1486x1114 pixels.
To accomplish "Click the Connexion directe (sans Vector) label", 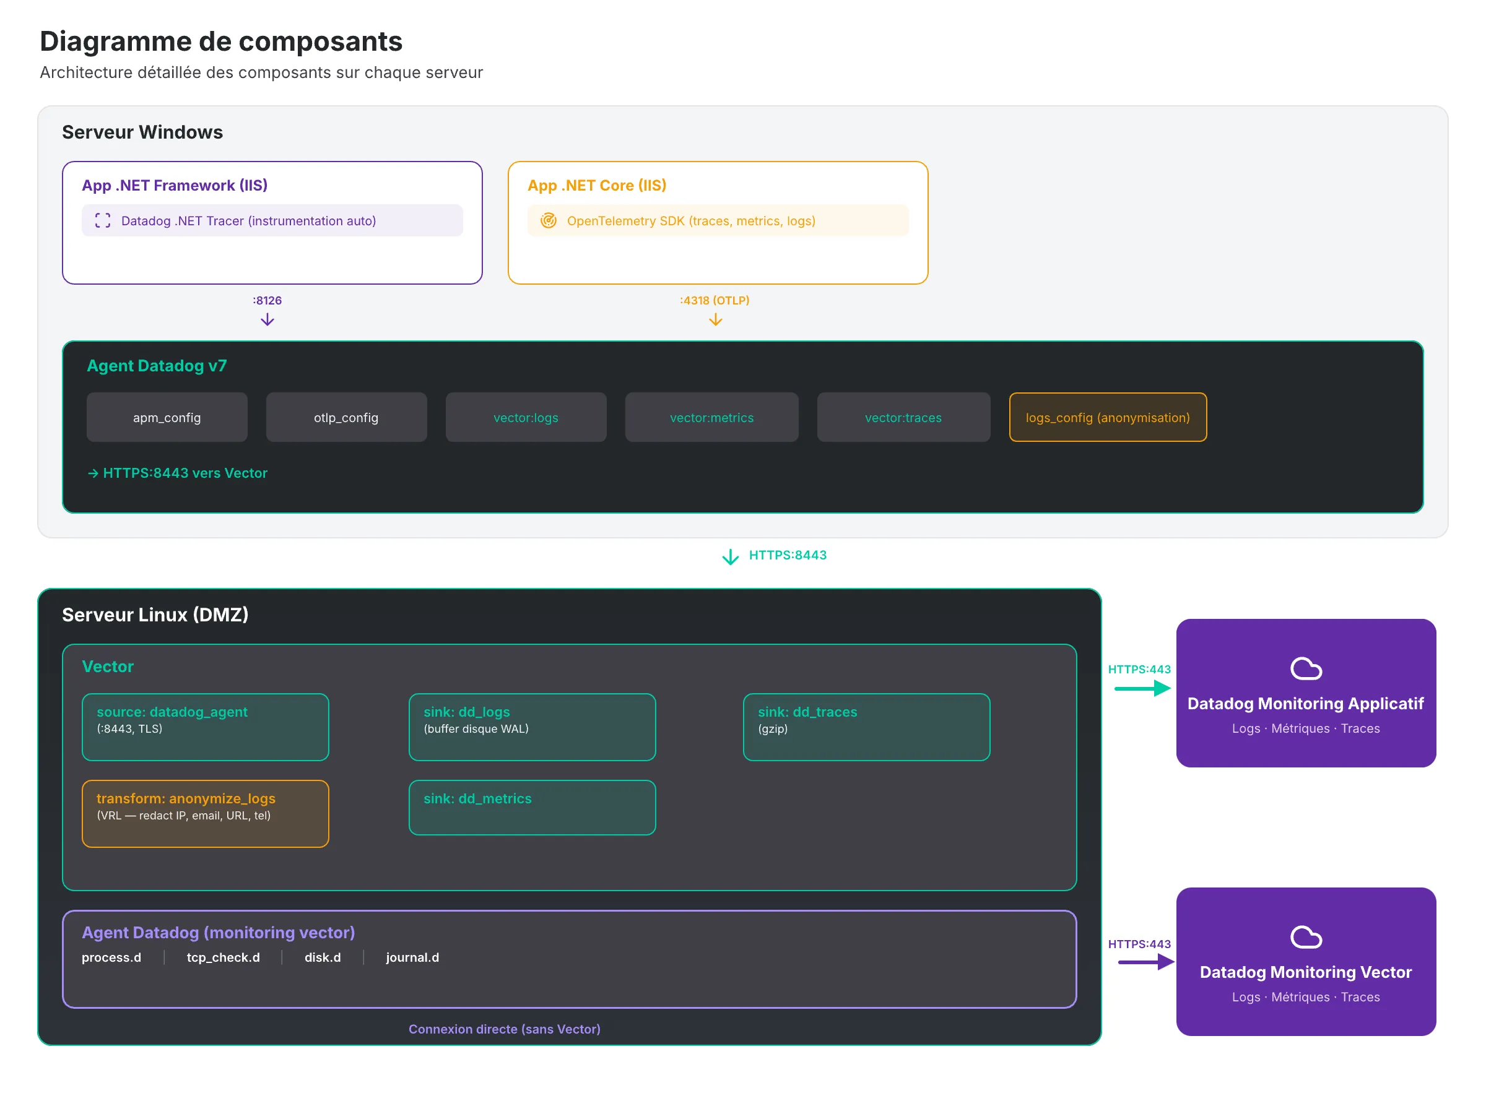I will 505,1029.
